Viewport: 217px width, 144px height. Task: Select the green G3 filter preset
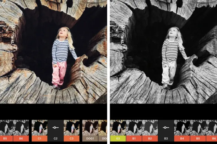pos(118,130)
